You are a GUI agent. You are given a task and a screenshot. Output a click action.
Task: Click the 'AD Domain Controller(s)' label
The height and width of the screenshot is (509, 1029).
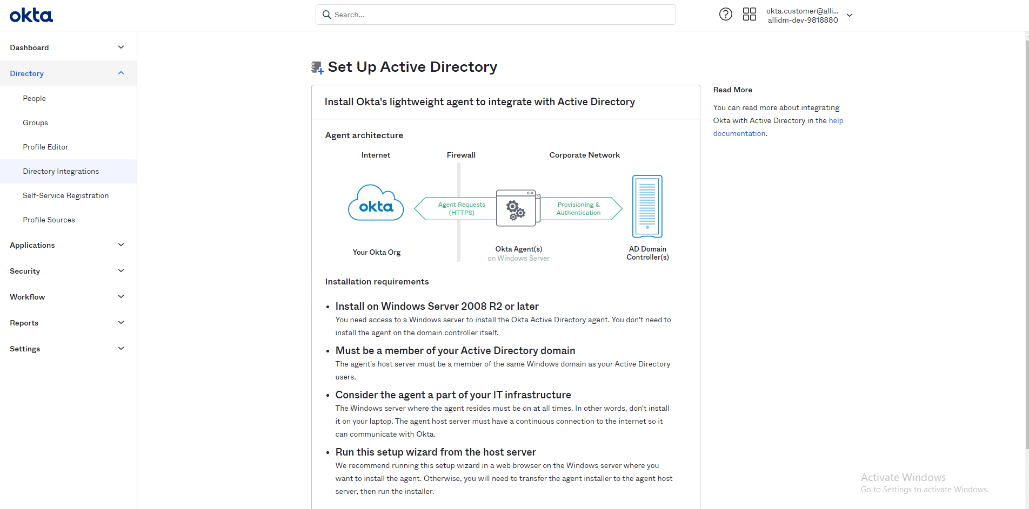[647, 253]
